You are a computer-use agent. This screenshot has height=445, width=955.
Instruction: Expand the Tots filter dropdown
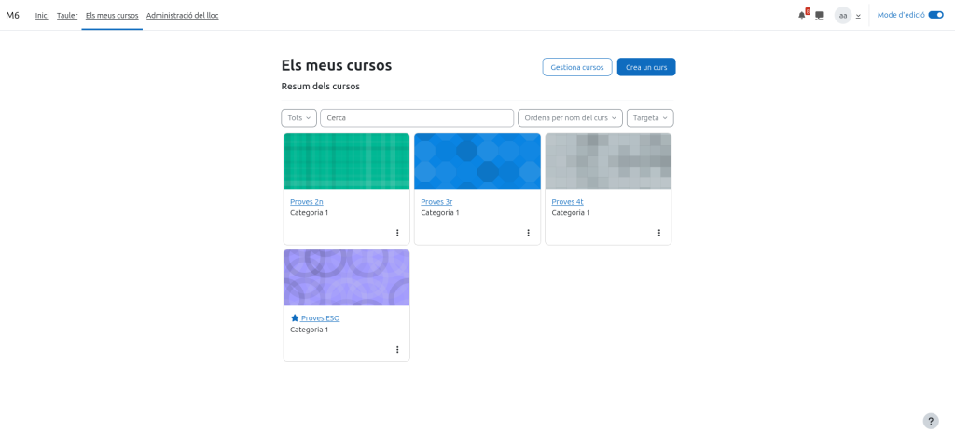click(298, 117)
